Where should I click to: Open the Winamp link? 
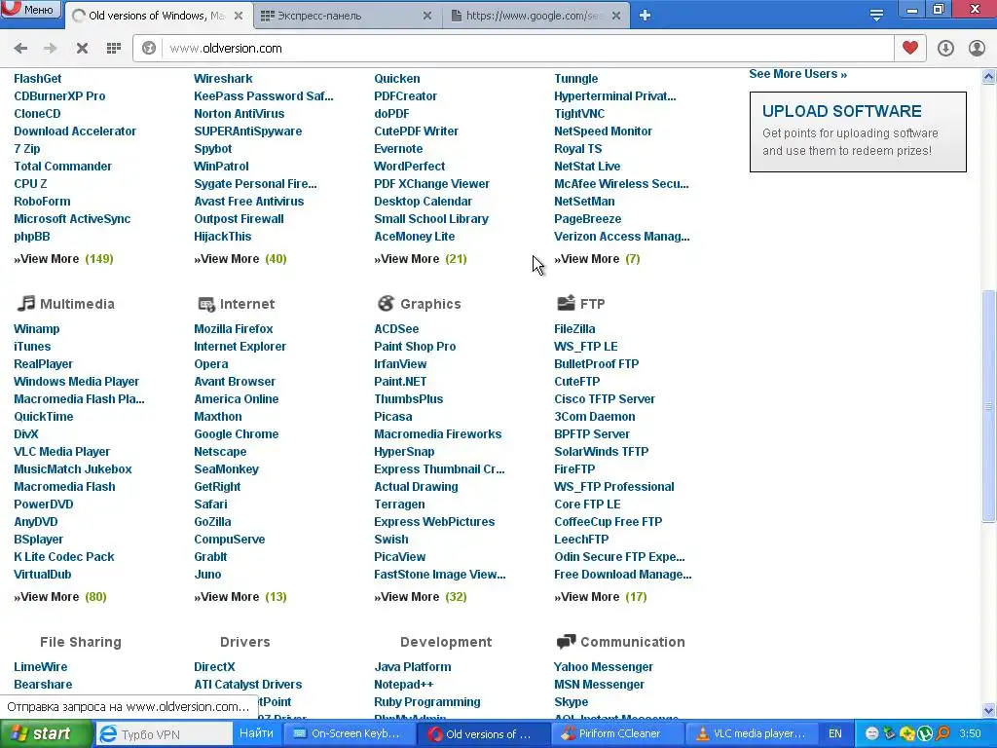tap(36, 329)
